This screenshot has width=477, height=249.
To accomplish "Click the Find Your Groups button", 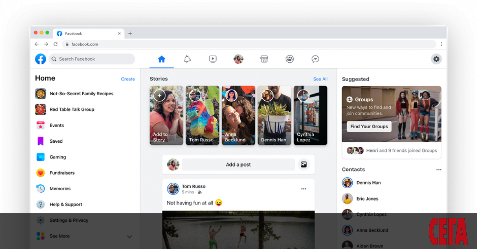I will (369, 126).
